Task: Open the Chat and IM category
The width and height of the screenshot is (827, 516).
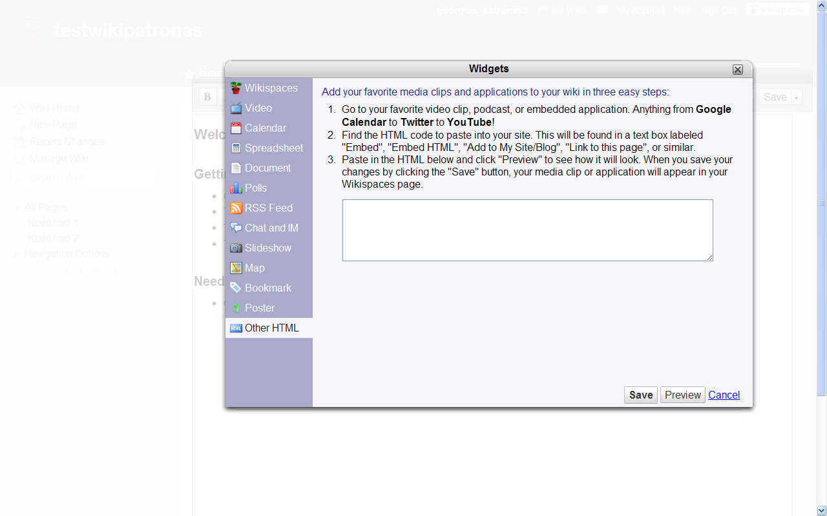Action: (x=269, y=228)
